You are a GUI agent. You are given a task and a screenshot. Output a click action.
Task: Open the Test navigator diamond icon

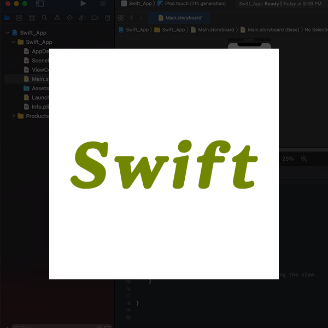pyautogui.click(x=69, y=18)
